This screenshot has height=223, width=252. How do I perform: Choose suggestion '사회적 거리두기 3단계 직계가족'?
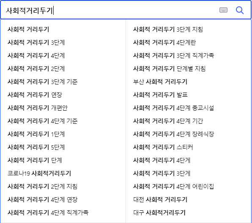(174, 56)
